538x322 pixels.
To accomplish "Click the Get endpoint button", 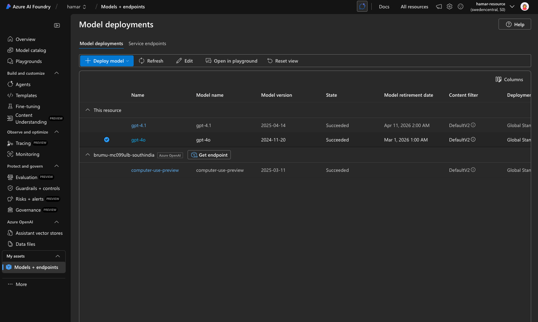I will [x=209, y=155].
